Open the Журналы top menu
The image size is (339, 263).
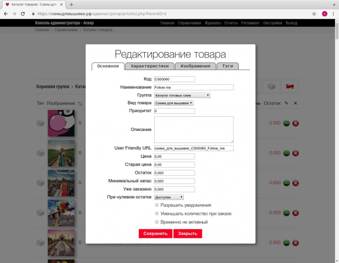tap(213, 23)
